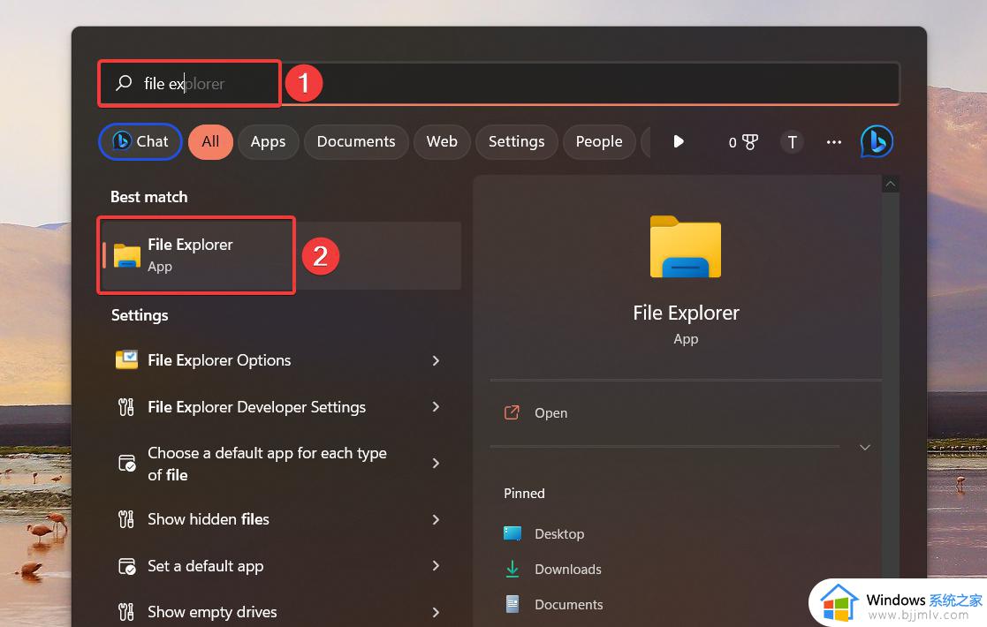987x627 pixels.
Task: Click the Show hidden files tools icon
Action: tap(125, 519)
